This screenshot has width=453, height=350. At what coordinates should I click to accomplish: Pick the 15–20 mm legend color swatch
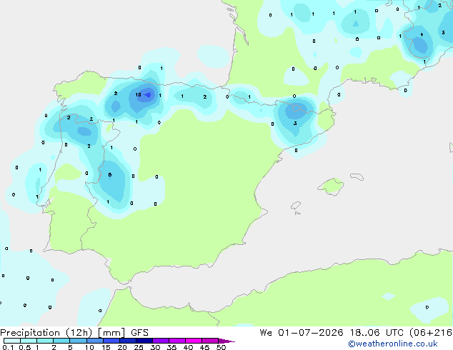pos(111,341)
